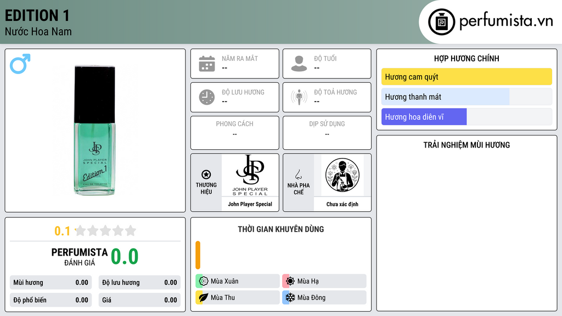Viewport: 562px width, 316px height.
Task: Click the Chưa xác định perfumer label
Action: [x=342, y=204]
